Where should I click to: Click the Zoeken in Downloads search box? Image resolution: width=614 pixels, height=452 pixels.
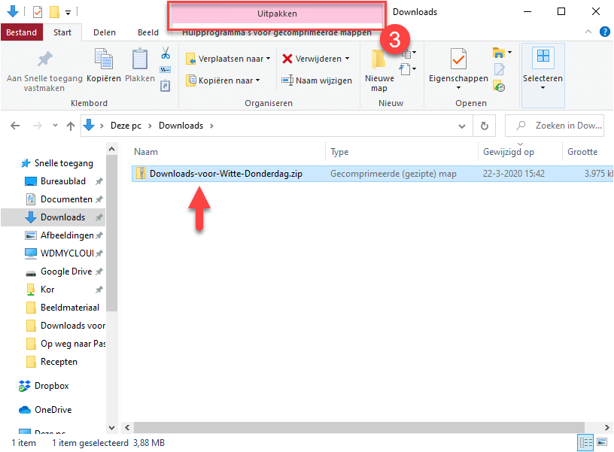point(561,126)
